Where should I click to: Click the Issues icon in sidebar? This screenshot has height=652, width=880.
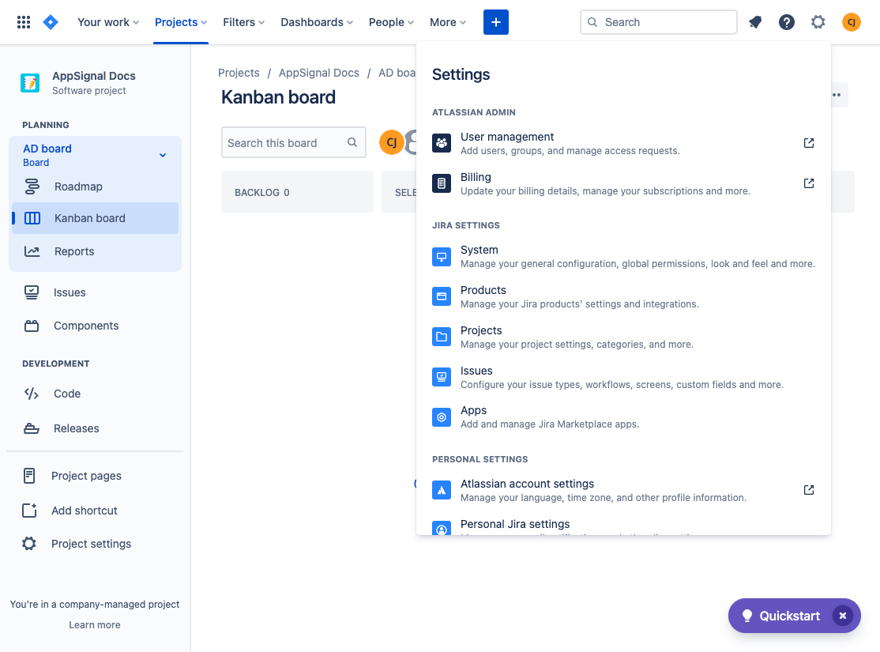(32, 292)
